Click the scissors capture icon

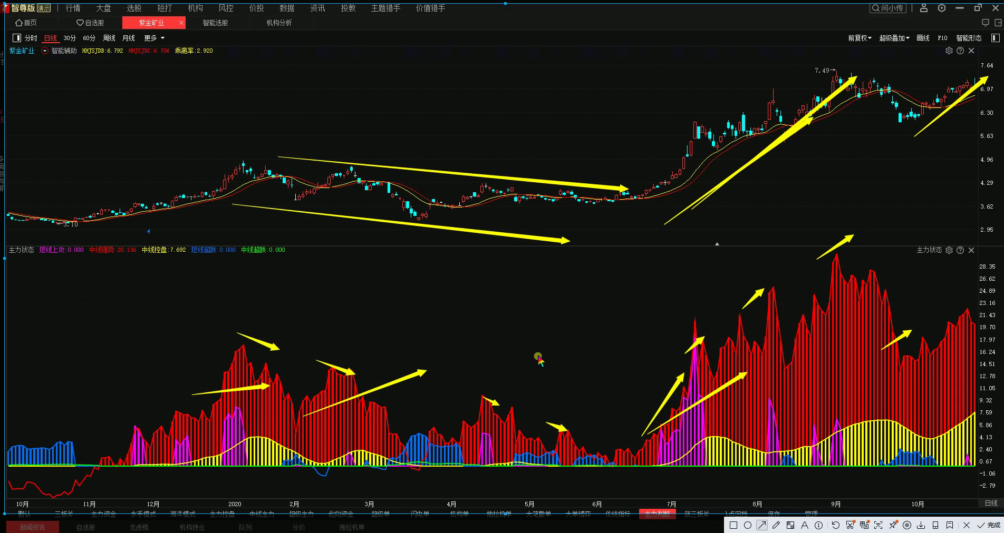(850, 525)
